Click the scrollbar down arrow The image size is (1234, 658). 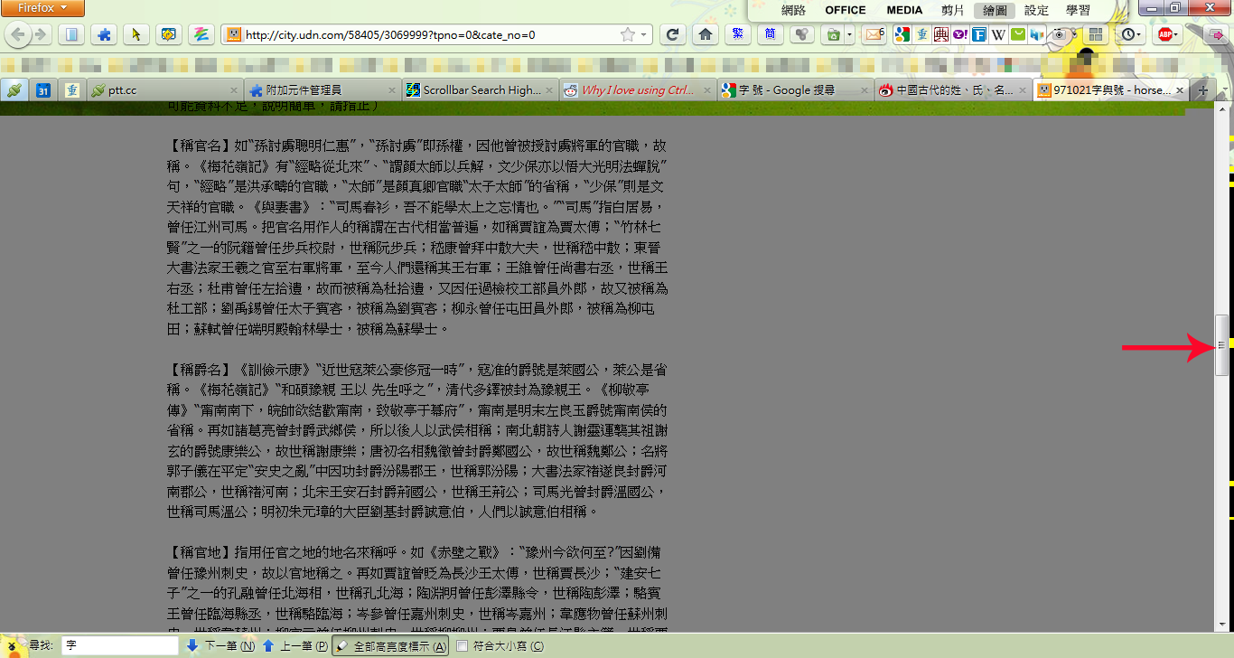pos(1221,625)
